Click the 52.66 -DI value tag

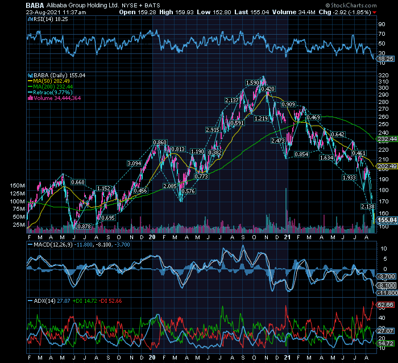point(385,304)
